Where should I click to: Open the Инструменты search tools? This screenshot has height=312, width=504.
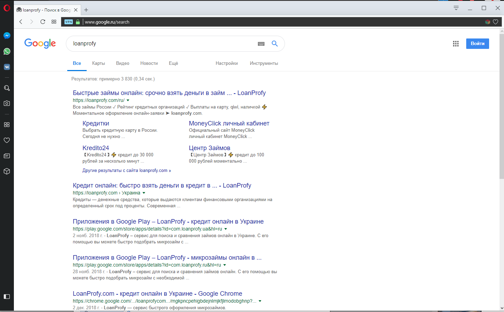(x=264, y=63)
